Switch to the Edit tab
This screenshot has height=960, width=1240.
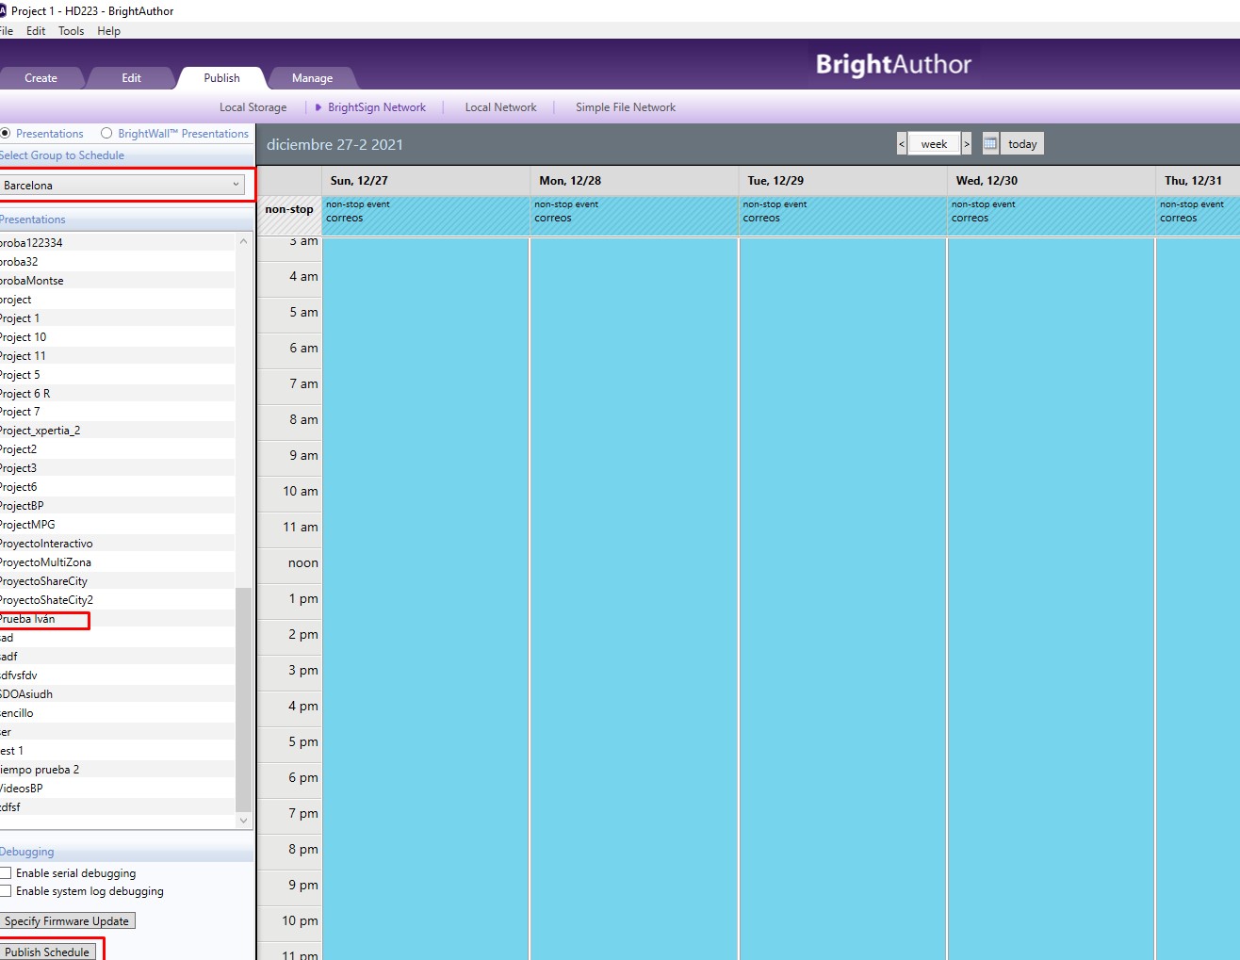(131, 78)
